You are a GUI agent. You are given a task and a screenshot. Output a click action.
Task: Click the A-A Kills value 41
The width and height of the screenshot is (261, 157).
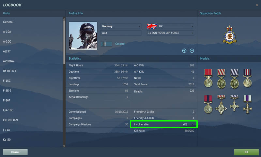tap(192, 72)
